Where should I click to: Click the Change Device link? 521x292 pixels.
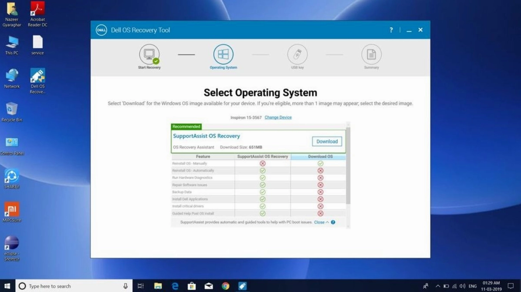click(278, 117)
